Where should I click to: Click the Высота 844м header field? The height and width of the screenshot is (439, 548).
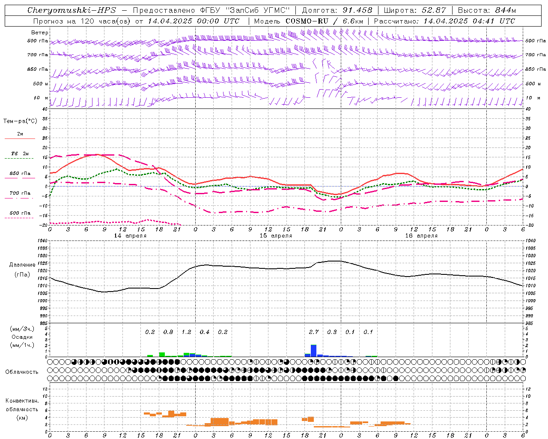(x=487, y=10)
